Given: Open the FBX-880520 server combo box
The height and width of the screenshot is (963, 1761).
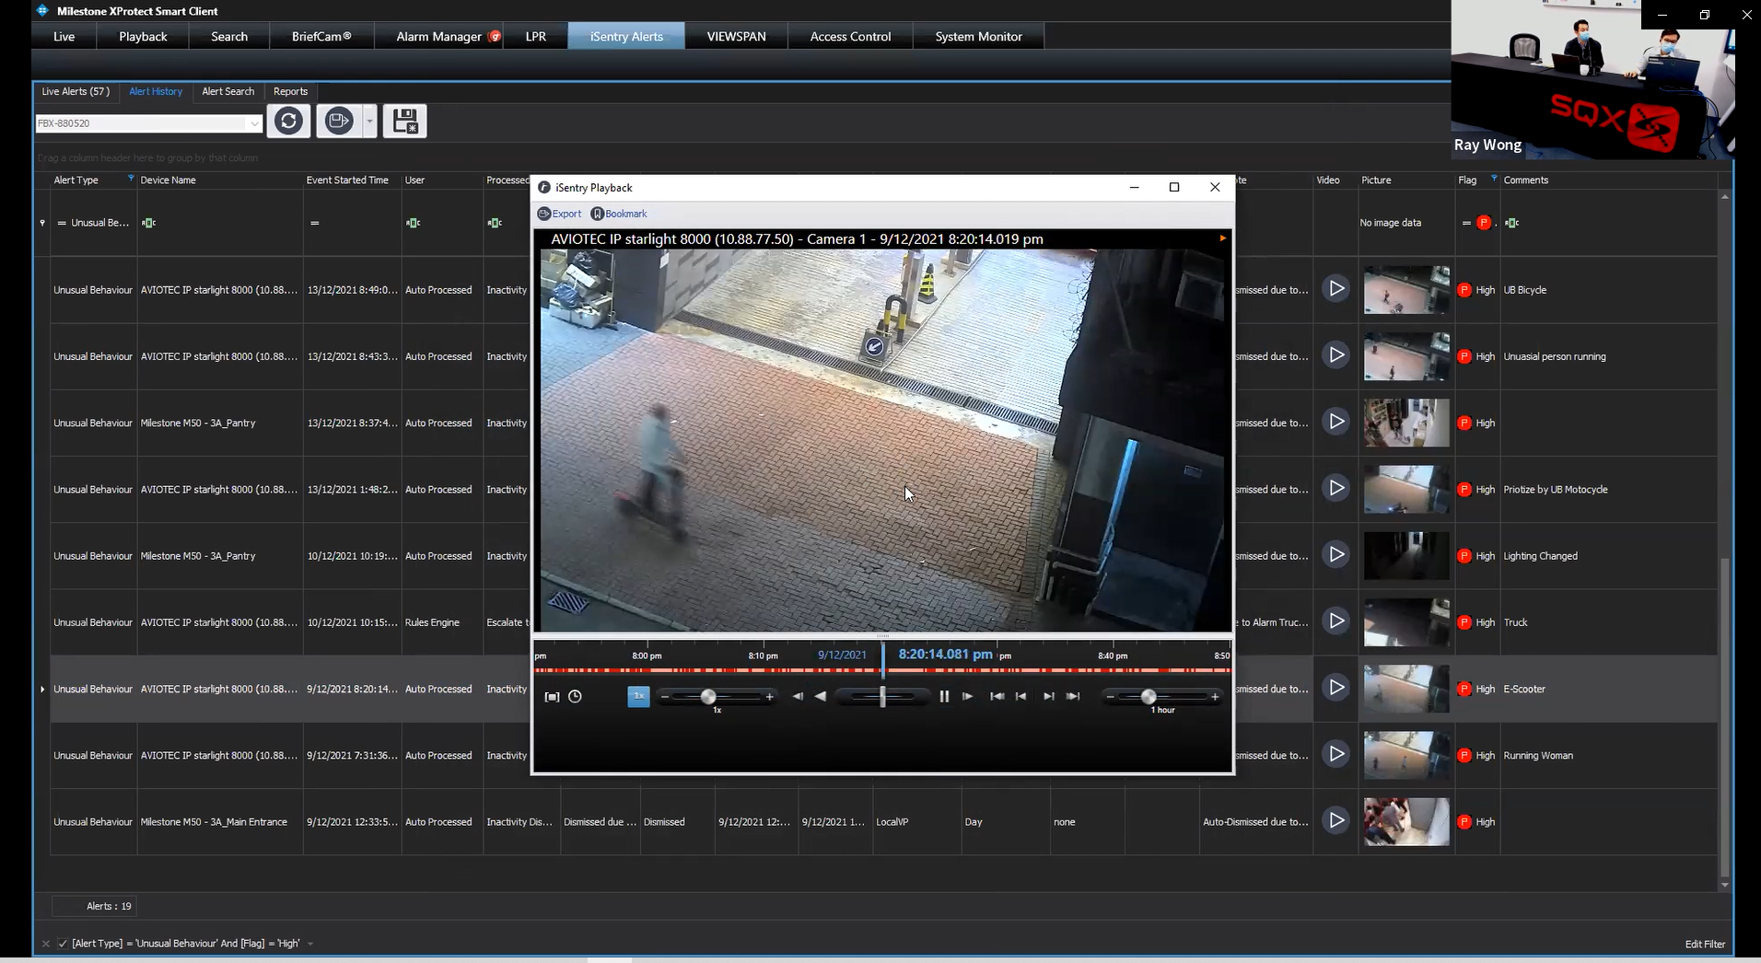Looking at the screenshot, I should point(149,123).
